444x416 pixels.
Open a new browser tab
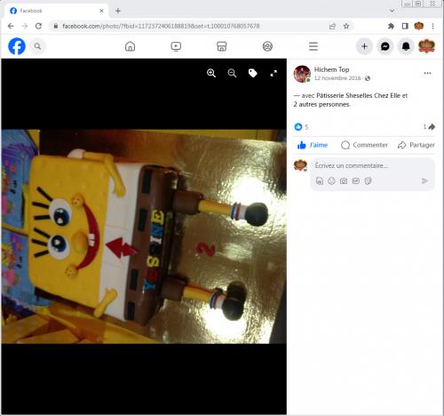pos(118,11)
